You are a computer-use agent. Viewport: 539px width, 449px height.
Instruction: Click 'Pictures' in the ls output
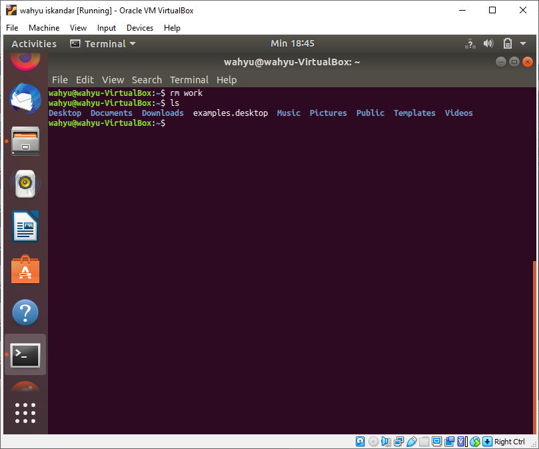pyautogui.click(x=328, y=113)
